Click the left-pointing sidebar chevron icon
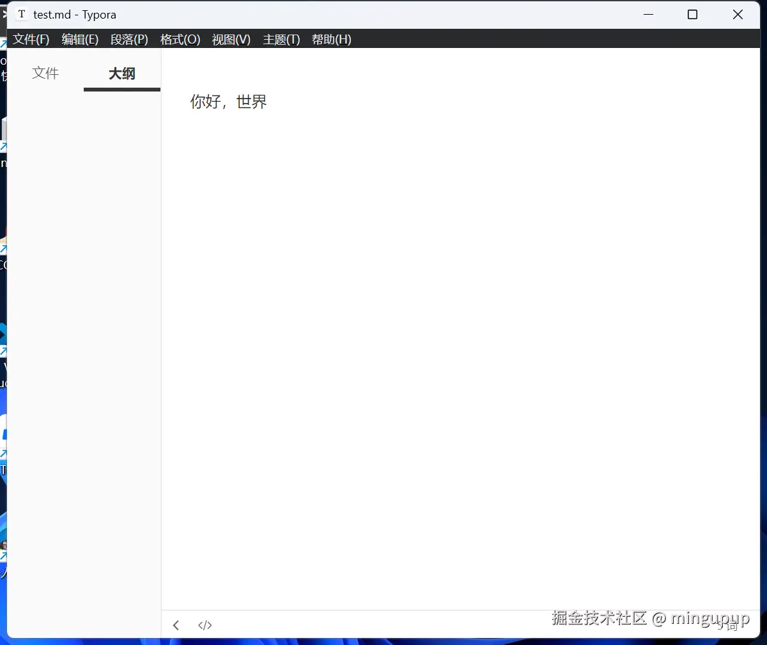 [x=176, y=625]
